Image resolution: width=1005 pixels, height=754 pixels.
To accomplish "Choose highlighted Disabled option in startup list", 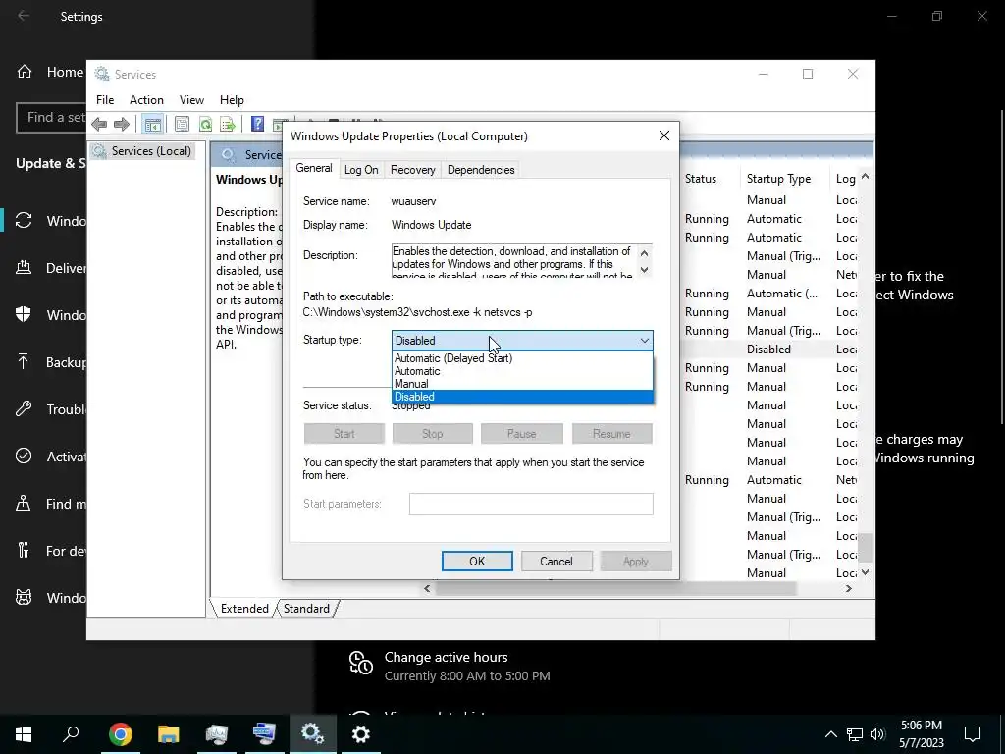I will [522, 397].
